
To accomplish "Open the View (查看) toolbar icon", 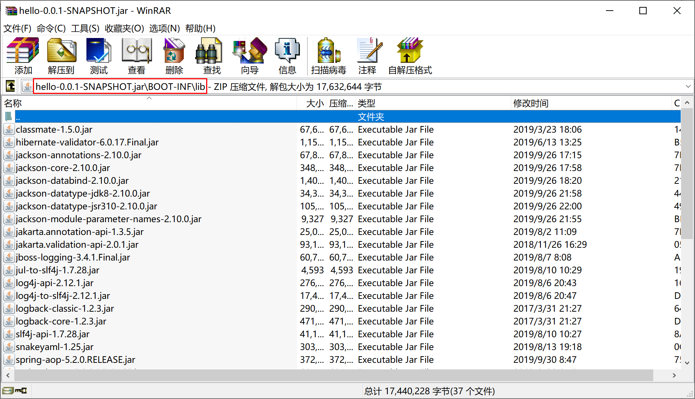I will [x=137, y=56].
